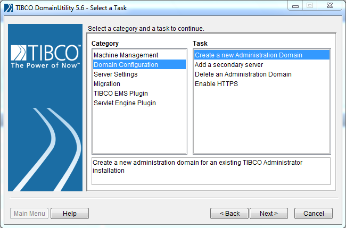The width and height of the screenshot is (346, 228).
Task: Click the task description text area
Action: (x=211, y=171)
